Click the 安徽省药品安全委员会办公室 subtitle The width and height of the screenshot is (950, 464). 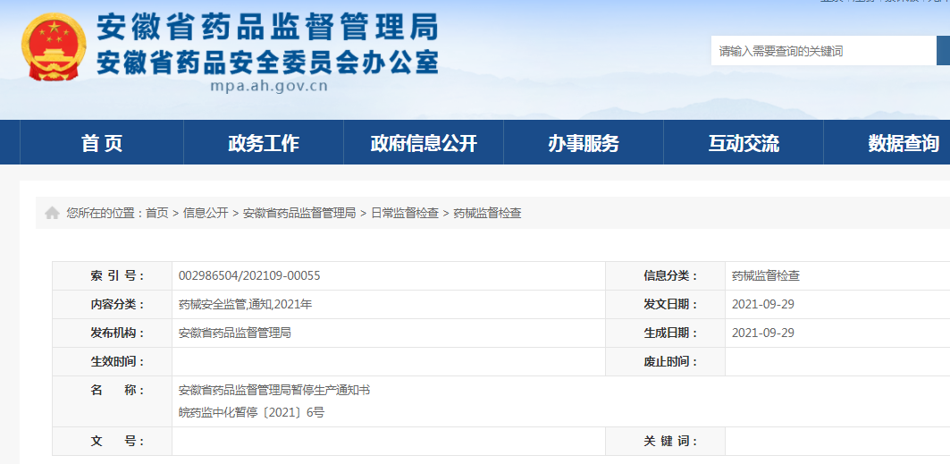[267, 62]
